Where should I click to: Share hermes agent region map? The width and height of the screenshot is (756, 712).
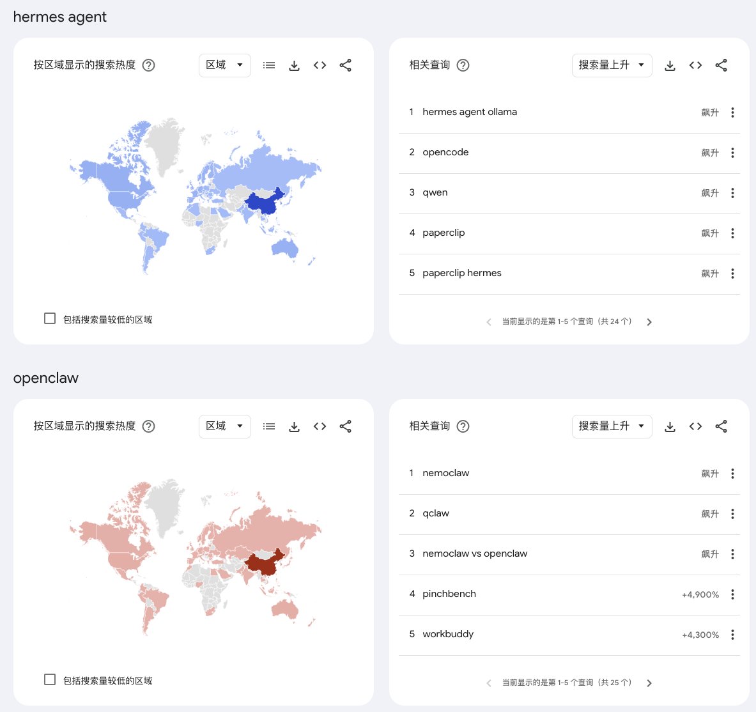345,66
